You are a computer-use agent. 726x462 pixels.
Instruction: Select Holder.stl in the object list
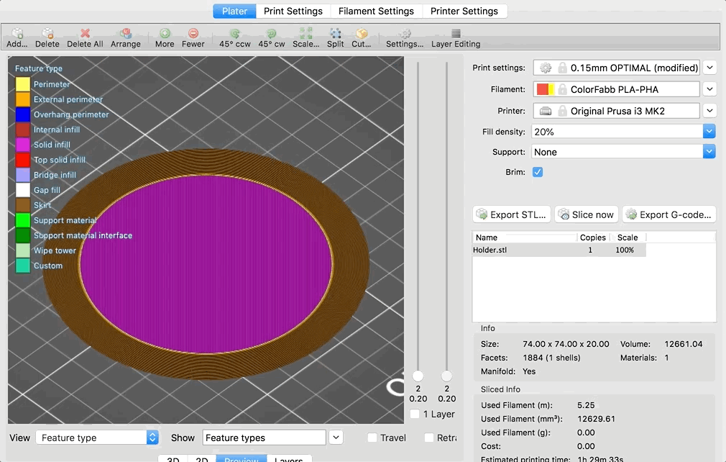(x=491, y=250)
